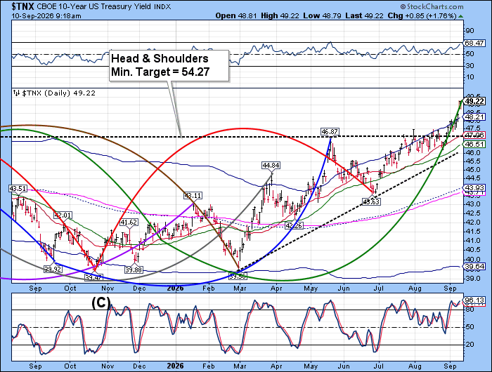Click the 46.87 peak price label

click(x=330, y=132)
